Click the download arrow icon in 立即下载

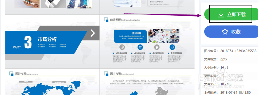(221, 14)
